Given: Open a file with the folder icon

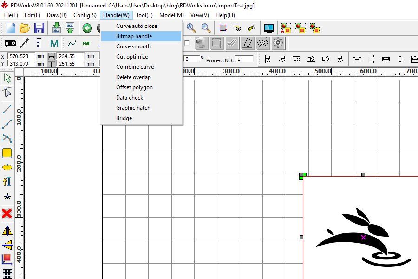Looking at the screenshot, I should click(25, 28).
